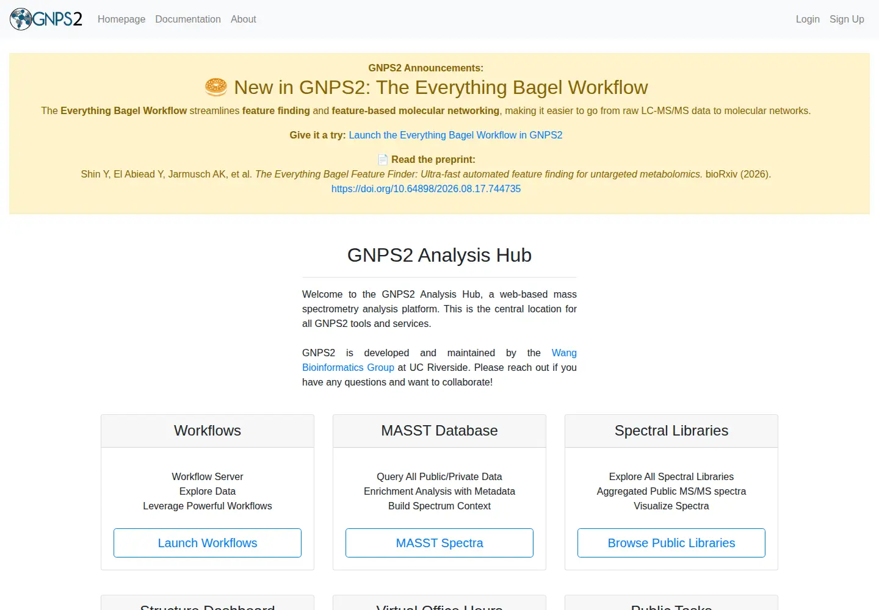Click 'Query All Public/Private Data' text

440,476
